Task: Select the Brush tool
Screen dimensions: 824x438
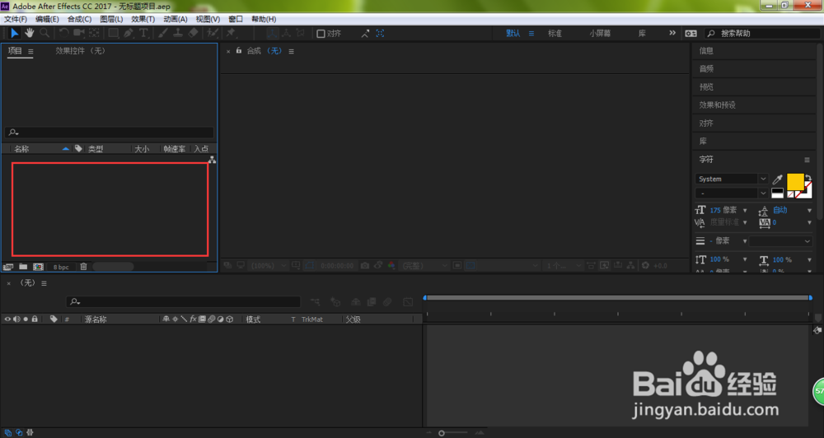Action: point(163,33)
